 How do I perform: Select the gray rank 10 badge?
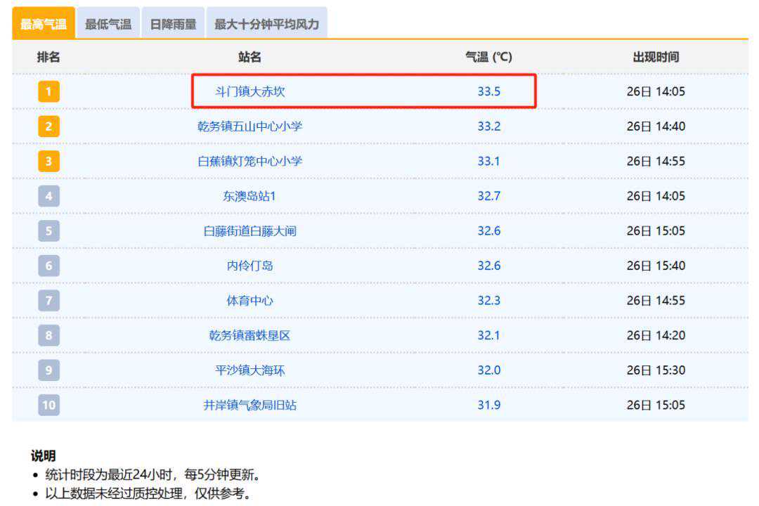pyautogui.click(x=48, y=405)
